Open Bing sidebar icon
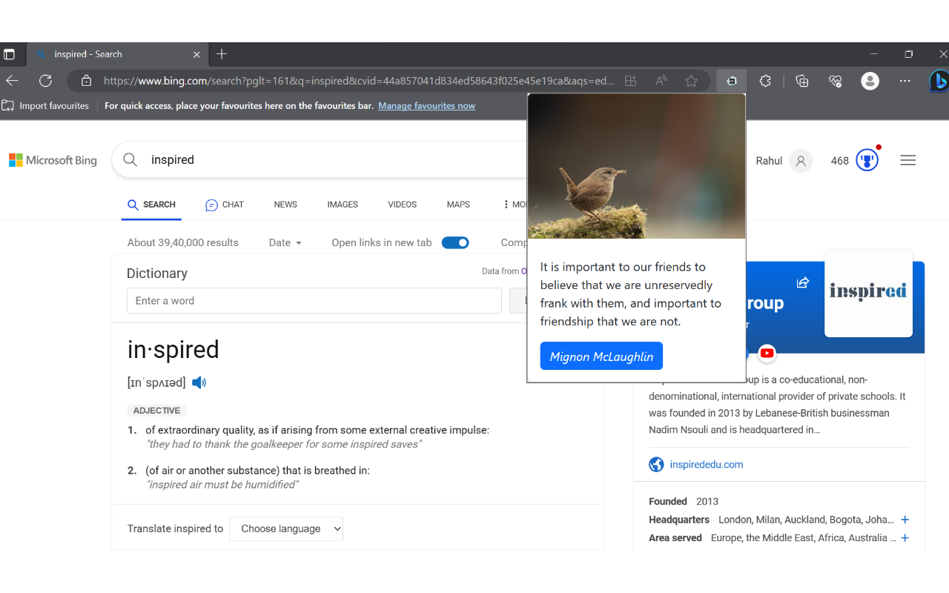949x593 pixels. [939, 80]
